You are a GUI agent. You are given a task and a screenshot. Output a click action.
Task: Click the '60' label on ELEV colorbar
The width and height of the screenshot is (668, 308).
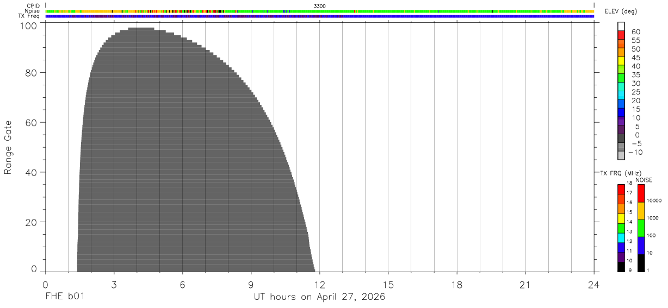click(x=636, y=32)
